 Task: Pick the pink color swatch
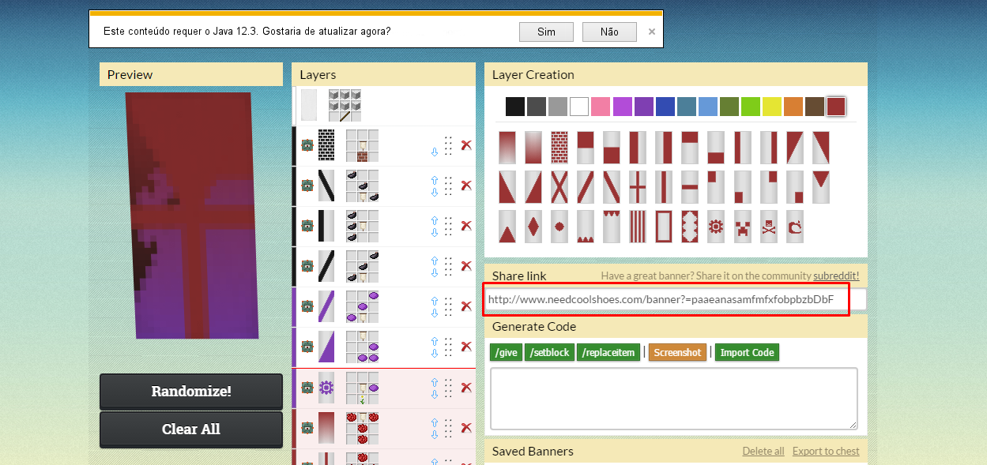click(x=601, y=107)
